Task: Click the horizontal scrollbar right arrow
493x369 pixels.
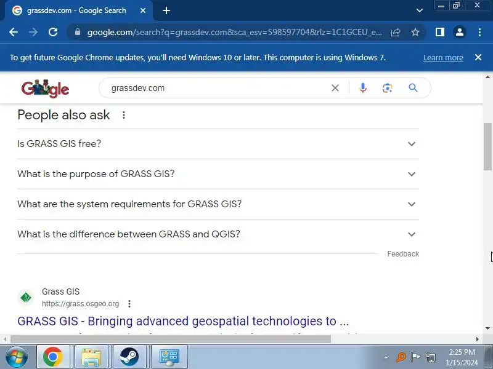Action: [477, 339]
